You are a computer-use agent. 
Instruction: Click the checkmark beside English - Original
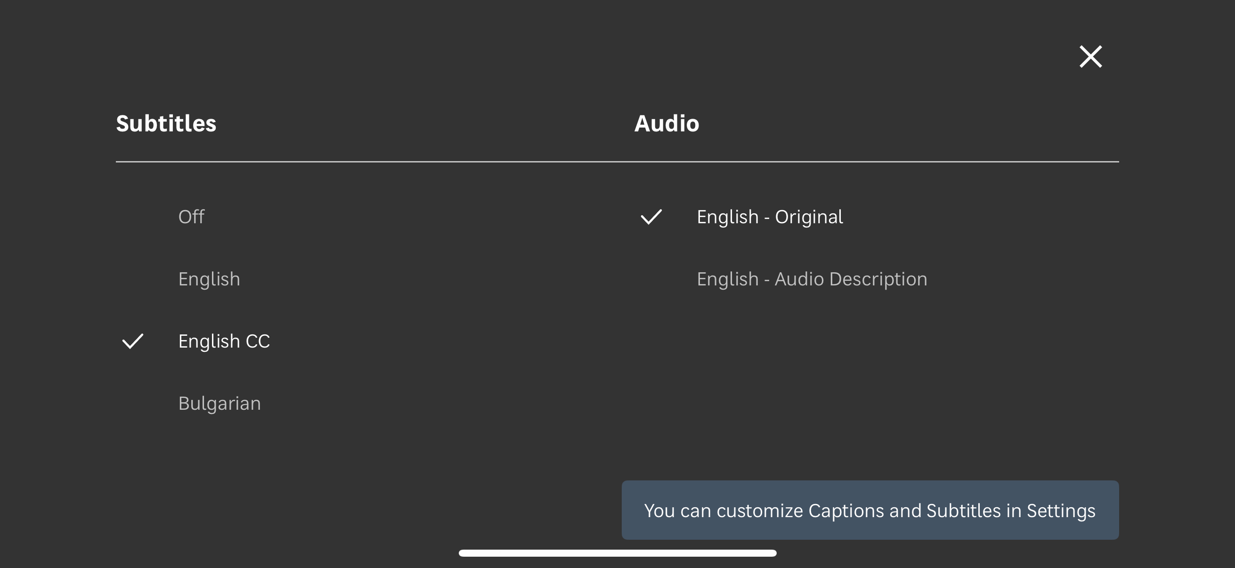[x=651, y=217]
